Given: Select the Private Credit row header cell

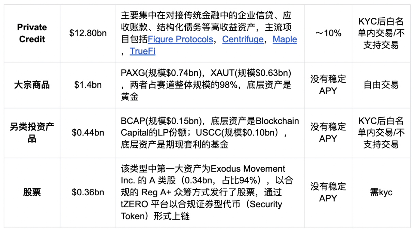Looking at the screenshot, I should [x=32, y=33].
